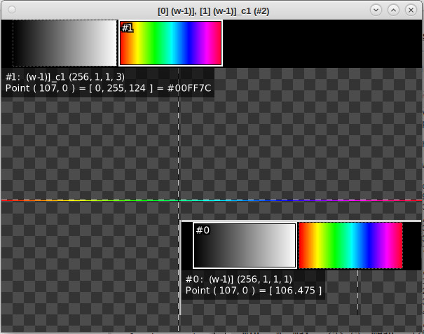Maximize the image viewer window
The width and height of the screenshot is (424, 334).
click(x=393, y=10)
